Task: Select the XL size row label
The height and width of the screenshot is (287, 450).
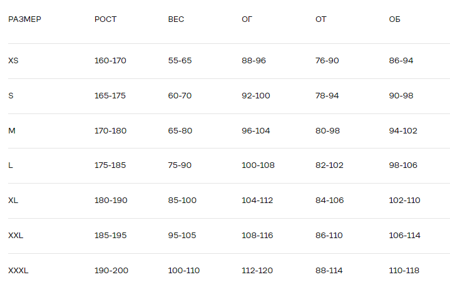Action: 13,201
